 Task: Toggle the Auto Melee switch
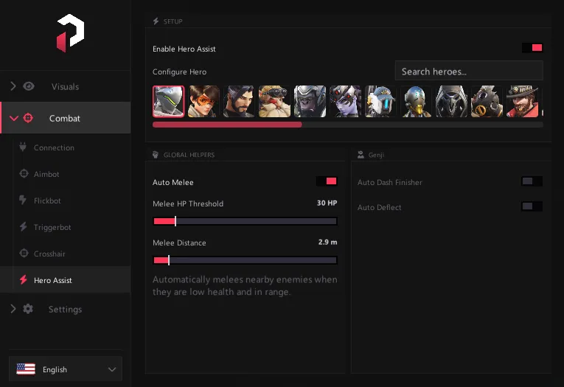[327, 181]
